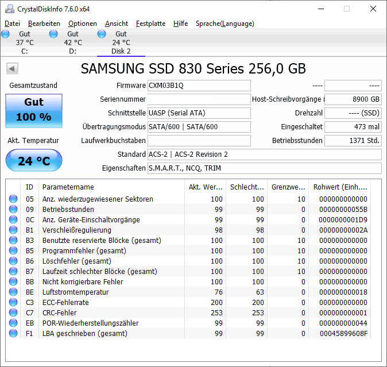
Task: Select 'POR-Wiederherstellungszähler' row text
Action: pyautogui.click(x=91, y=323)
